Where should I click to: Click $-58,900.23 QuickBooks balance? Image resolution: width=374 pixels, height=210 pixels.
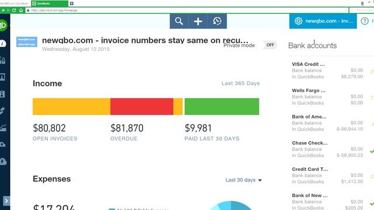pyautogui.click(x=349, y=155)
